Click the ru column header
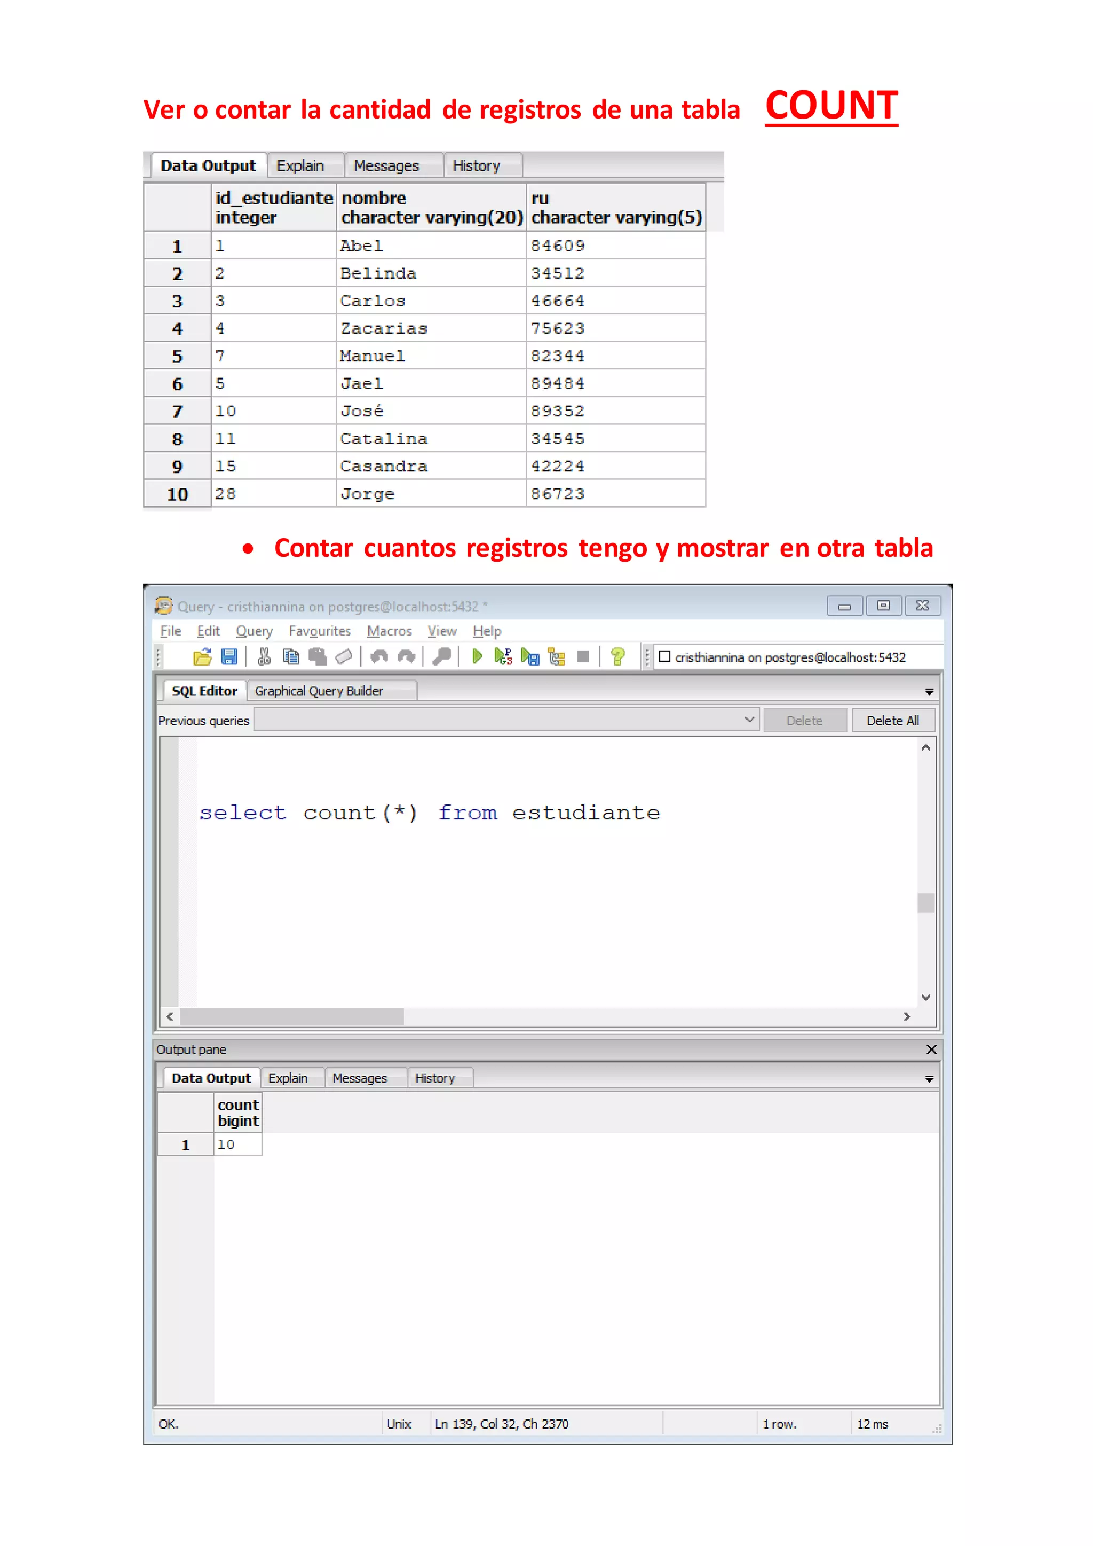The image size is (1093, 1546). [616, 207]
